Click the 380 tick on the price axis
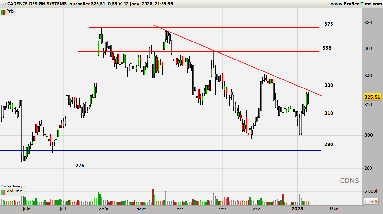 tap(368, 23)
